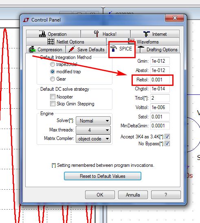Click the Chgtol input field

(160, 89)
